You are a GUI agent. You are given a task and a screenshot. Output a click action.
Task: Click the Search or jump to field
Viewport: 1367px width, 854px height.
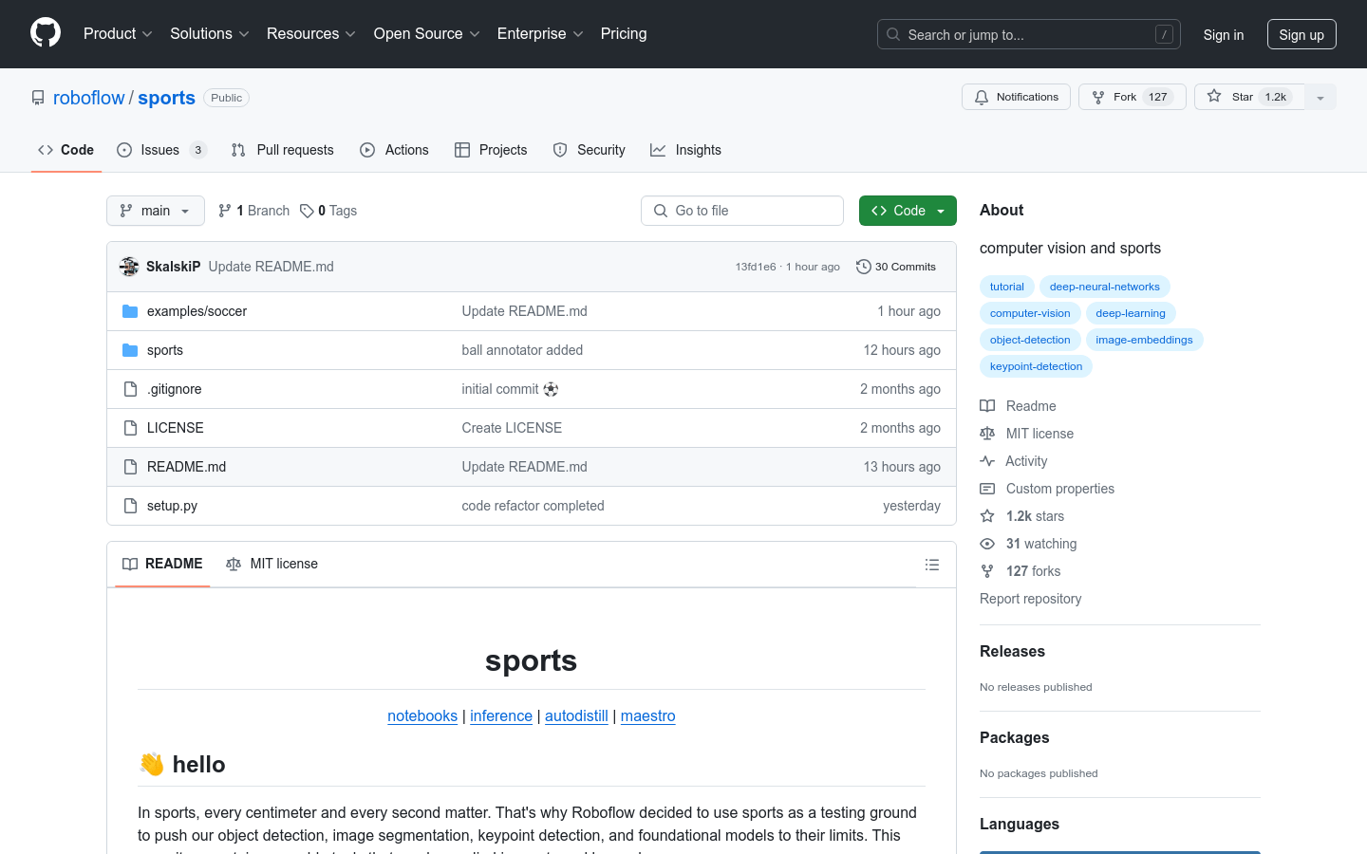1029,34
